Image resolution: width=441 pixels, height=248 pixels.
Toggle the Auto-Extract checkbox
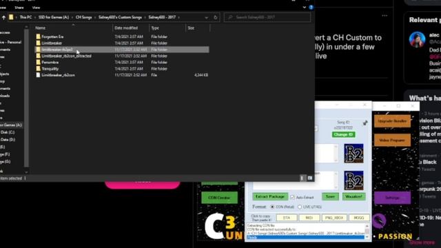(292, 197)
